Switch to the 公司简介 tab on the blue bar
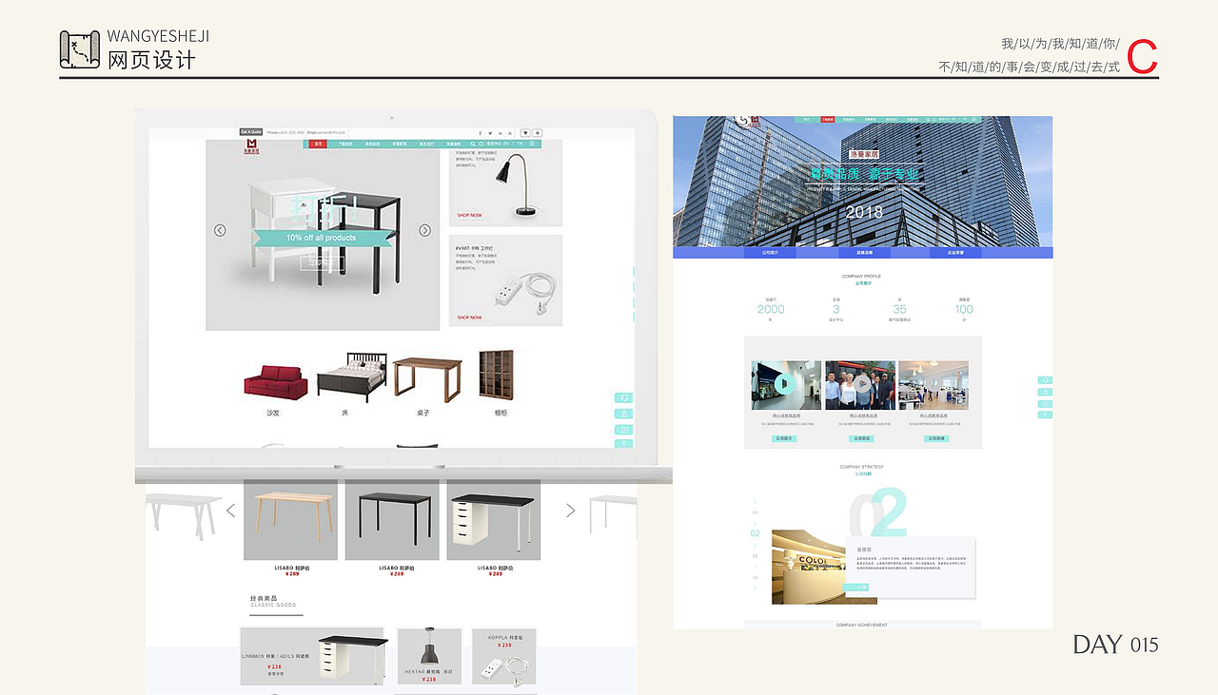The height and width of the screenshot is (695, 1218). 771,253
